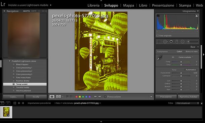Open filmstrip file name source dropdown
The width and height of the screenshot is (205, 123).
pyautogui.click(x=100, y=103)
